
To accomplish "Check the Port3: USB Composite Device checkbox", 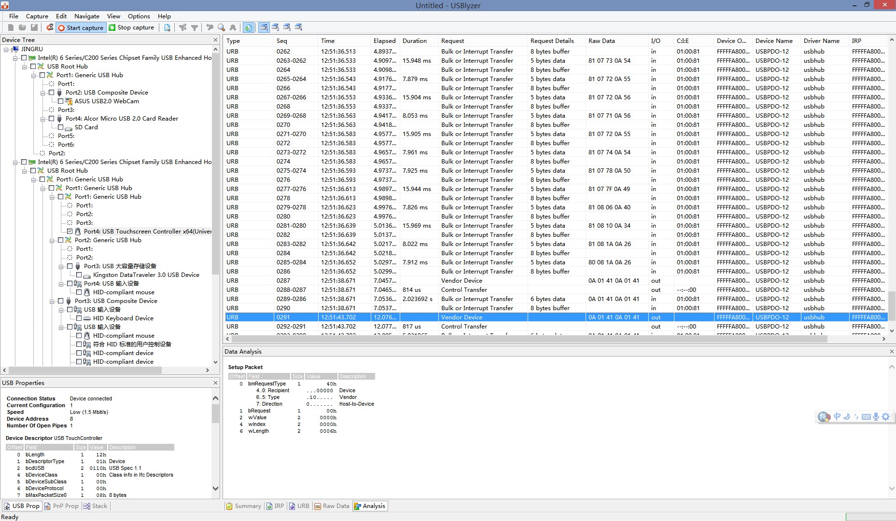I will [60, 301].
